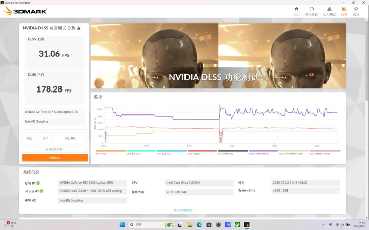This screenshot has height=230, width=369.
Task: Click the dashed marker at the monitoring chart midpoint
Action: coord(219,123)
